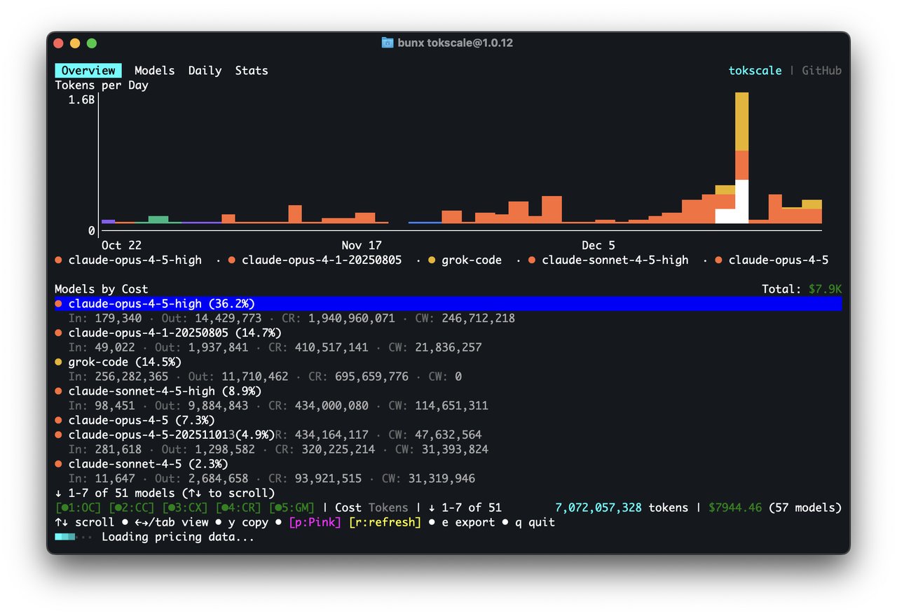The height and width of the screenshot is (616, 897).
Task: Click the claude-sonnet-4-5-high legend dot
Action: click(x=533, y=260)
